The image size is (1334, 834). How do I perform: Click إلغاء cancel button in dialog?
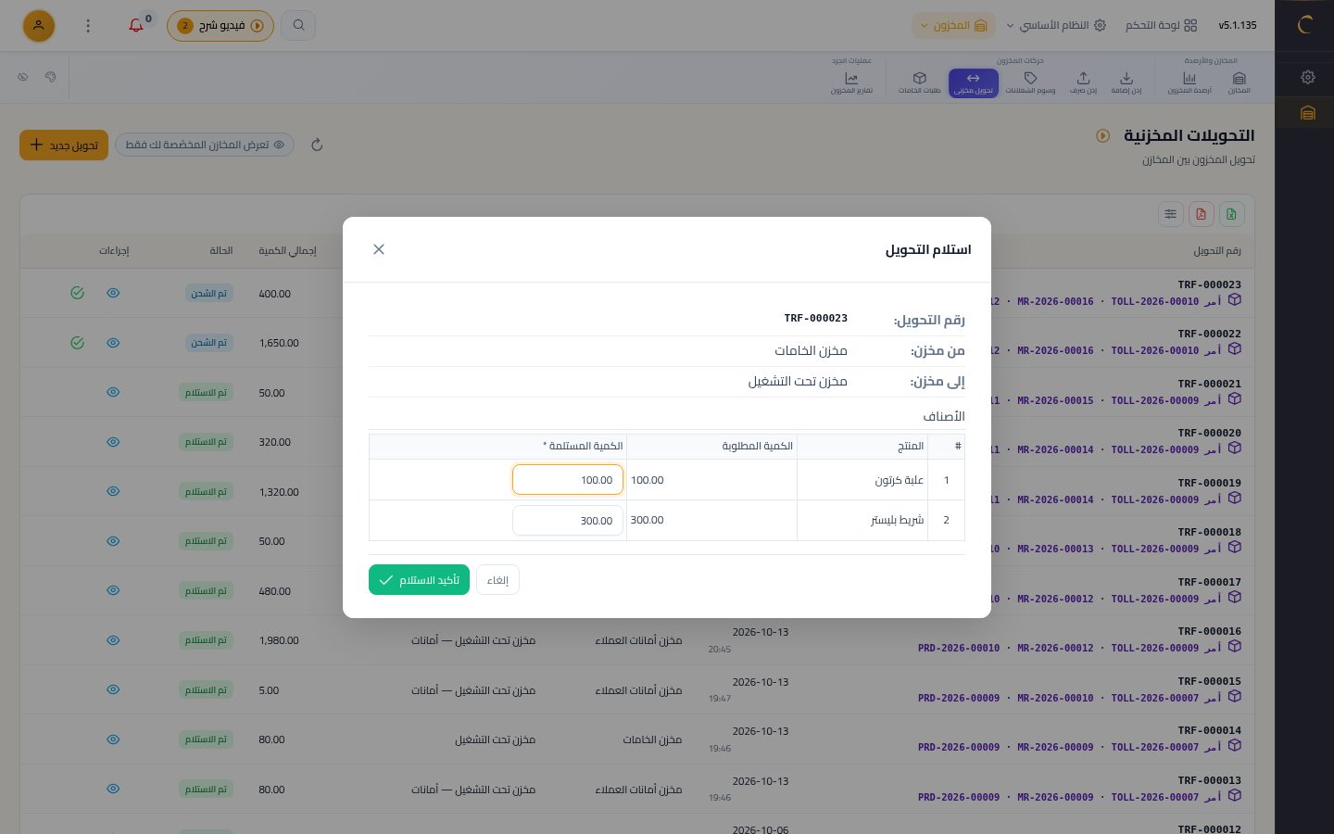click(497, 580)
